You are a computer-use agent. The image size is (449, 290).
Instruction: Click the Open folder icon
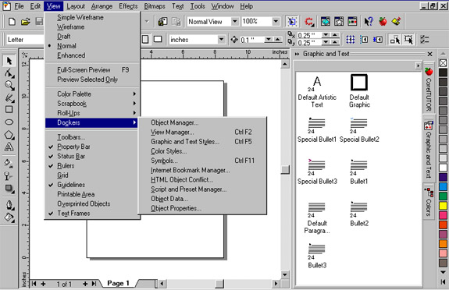[25, 22]
